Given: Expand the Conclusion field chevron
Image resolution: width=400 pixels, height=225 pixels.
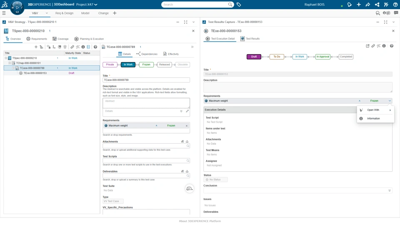Looking at the screenshot, I should [x=390, y=190].
